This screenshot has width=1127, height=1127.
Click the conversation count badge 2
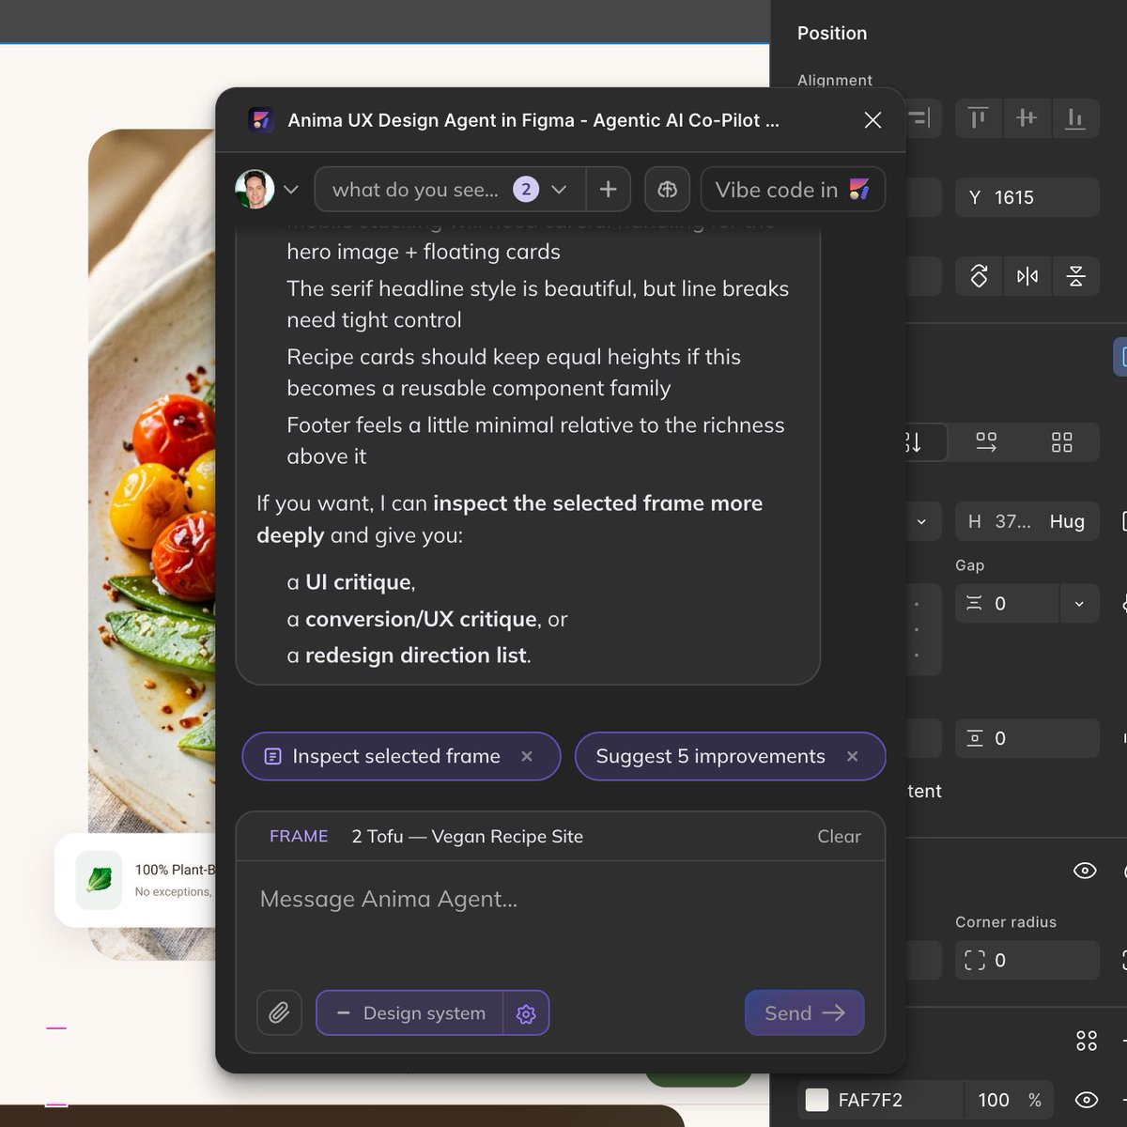[x=526, y=190]
